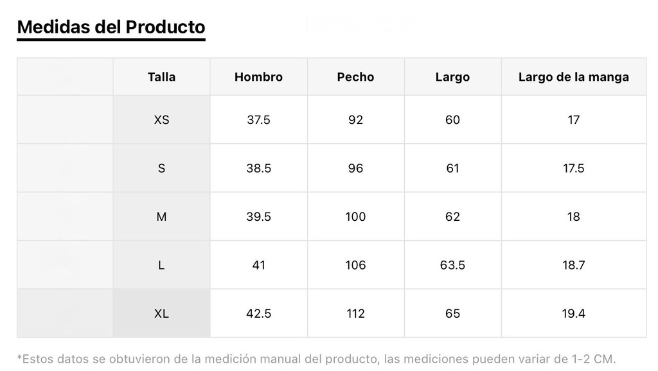Click the 37.5 Hombro value for XS
Screen dimensions: 658x371
[x=258, y=120]
